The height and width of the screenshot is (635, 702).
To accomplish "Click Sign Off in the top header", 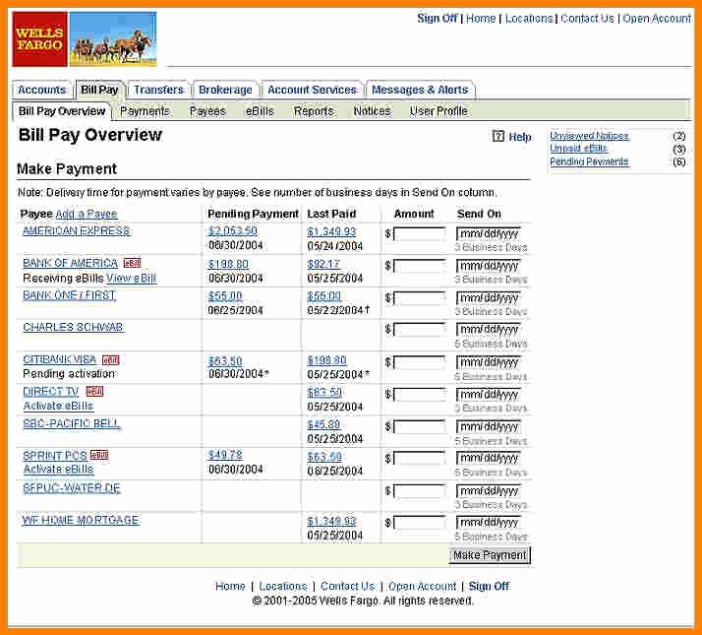I will [438, 19].
